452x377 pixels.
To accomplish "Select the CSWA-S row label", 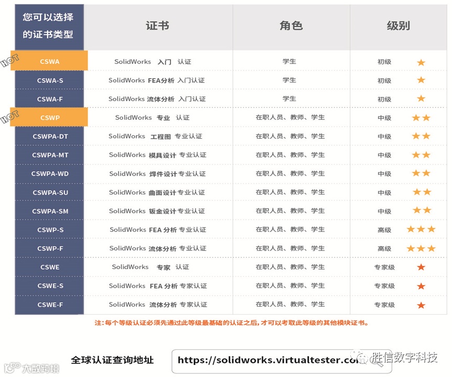I will tap(50, 80).
